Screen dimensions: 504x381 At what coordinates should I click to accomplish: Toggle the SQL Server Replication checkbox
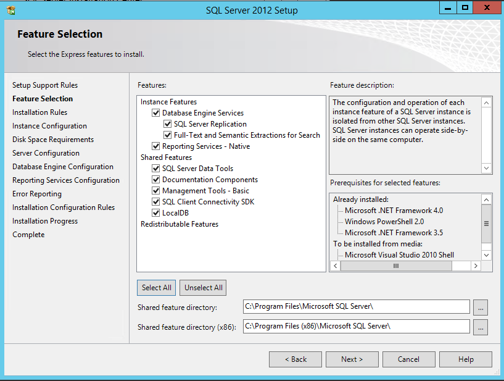pyautogui.click(x=167, y=124)
